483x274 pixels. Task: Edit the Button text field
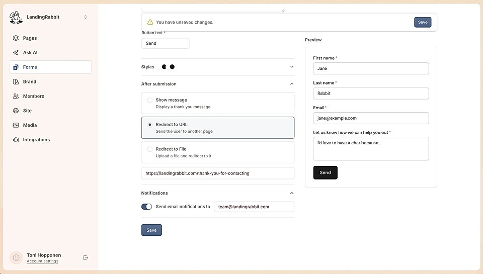[166, 43]
